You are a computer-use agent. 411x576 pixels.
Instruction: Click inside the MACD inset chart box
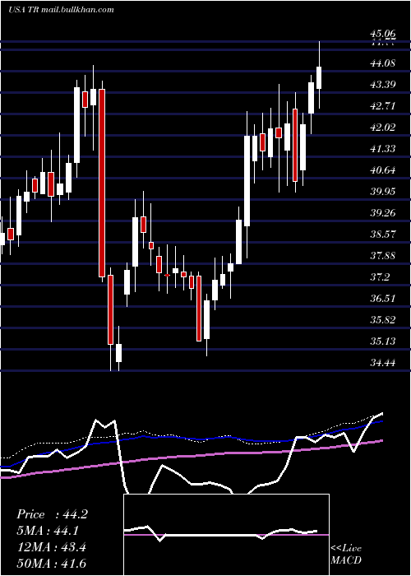tap(226, 535)
